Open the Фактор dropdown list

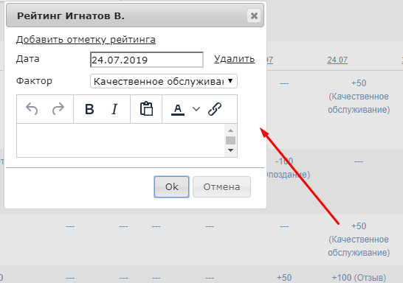click(x=164, y=81)
